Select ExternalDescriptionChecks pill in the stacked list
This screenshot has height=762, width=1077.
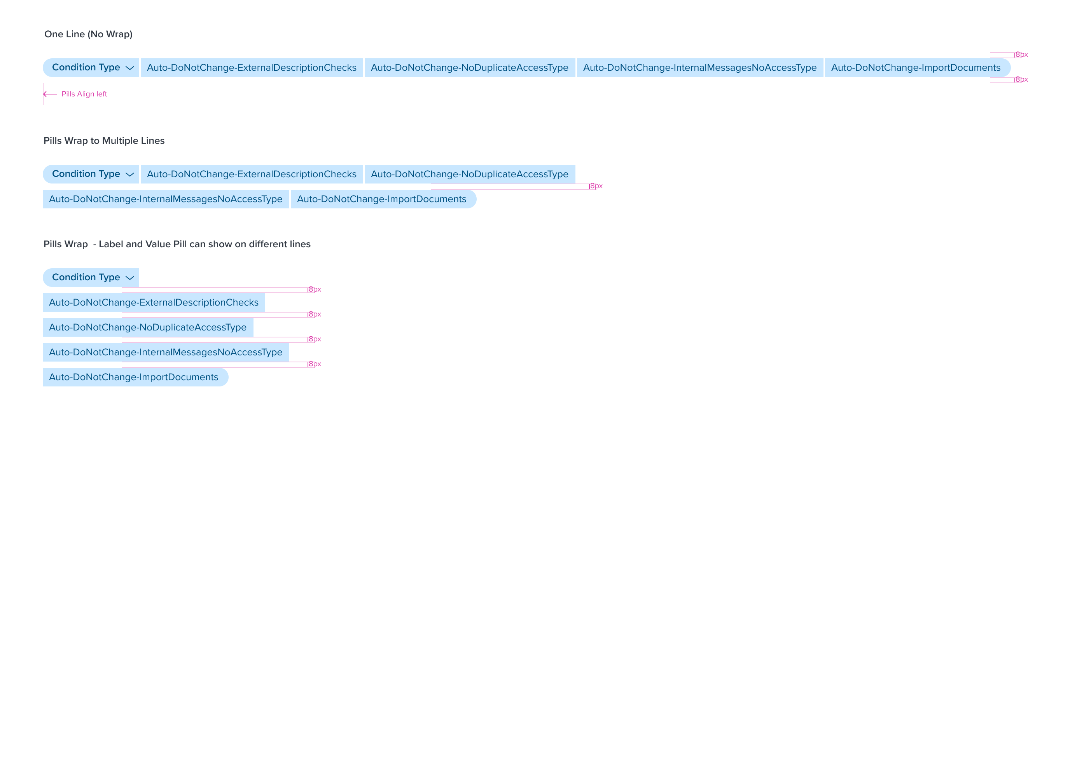pos(154,302)
